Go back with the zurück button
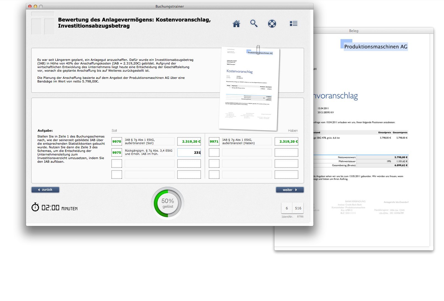The height and width of the screenshot is (301, 444). [x=45, y=190]
